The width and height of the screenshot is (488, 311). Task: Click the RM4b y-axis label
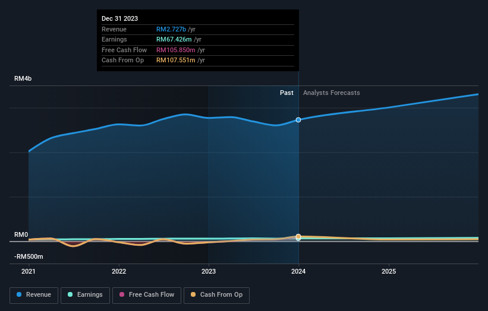coord(23,78)
